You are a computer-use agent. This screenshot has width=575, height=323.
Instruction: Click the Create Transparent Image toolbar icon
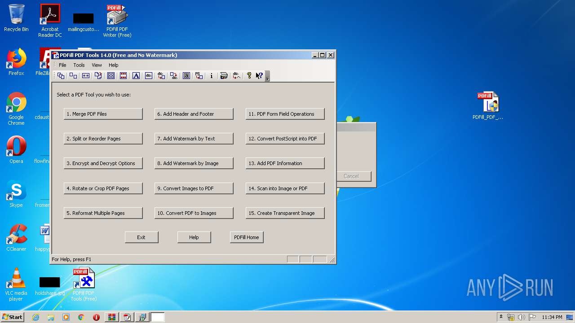[x=236, y=76]
